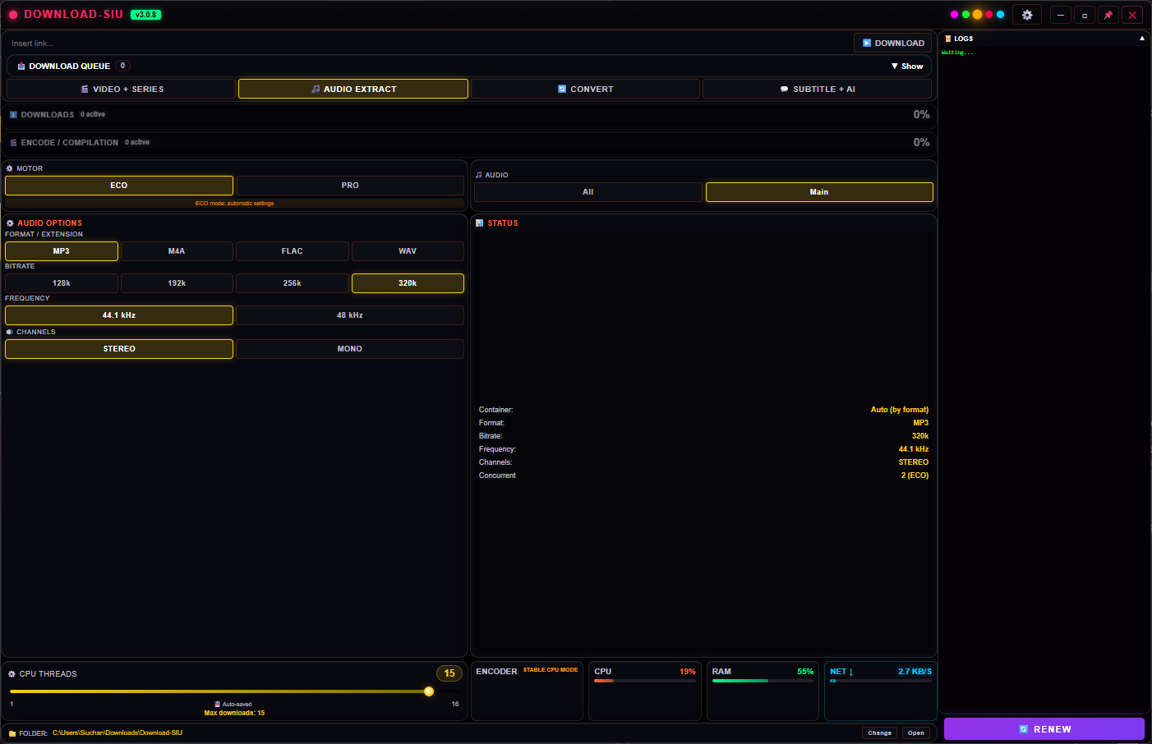Switch to Video + Series tab
1152x744 pixels.
(122, 89)
